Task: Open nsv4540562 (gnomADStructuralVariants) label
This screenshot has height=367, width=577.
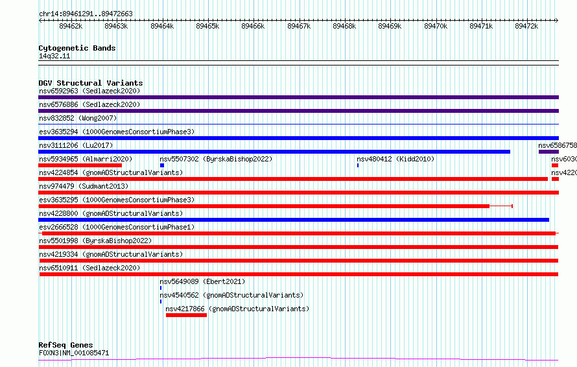Action: click(x=231, y=295)
